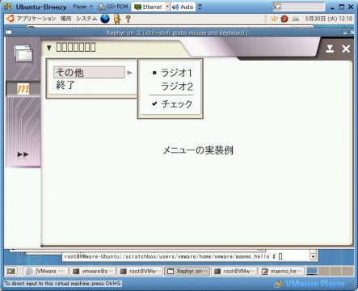This screenshot has height=291, width=358.
Task: Choose 終了 from the menu
Action: pyautogui.click(x=65, y=85)
